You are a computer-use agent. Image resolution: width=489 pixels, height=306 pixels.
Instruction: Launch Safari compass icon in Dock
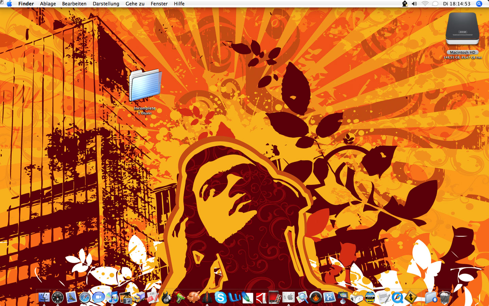point(85,297)
